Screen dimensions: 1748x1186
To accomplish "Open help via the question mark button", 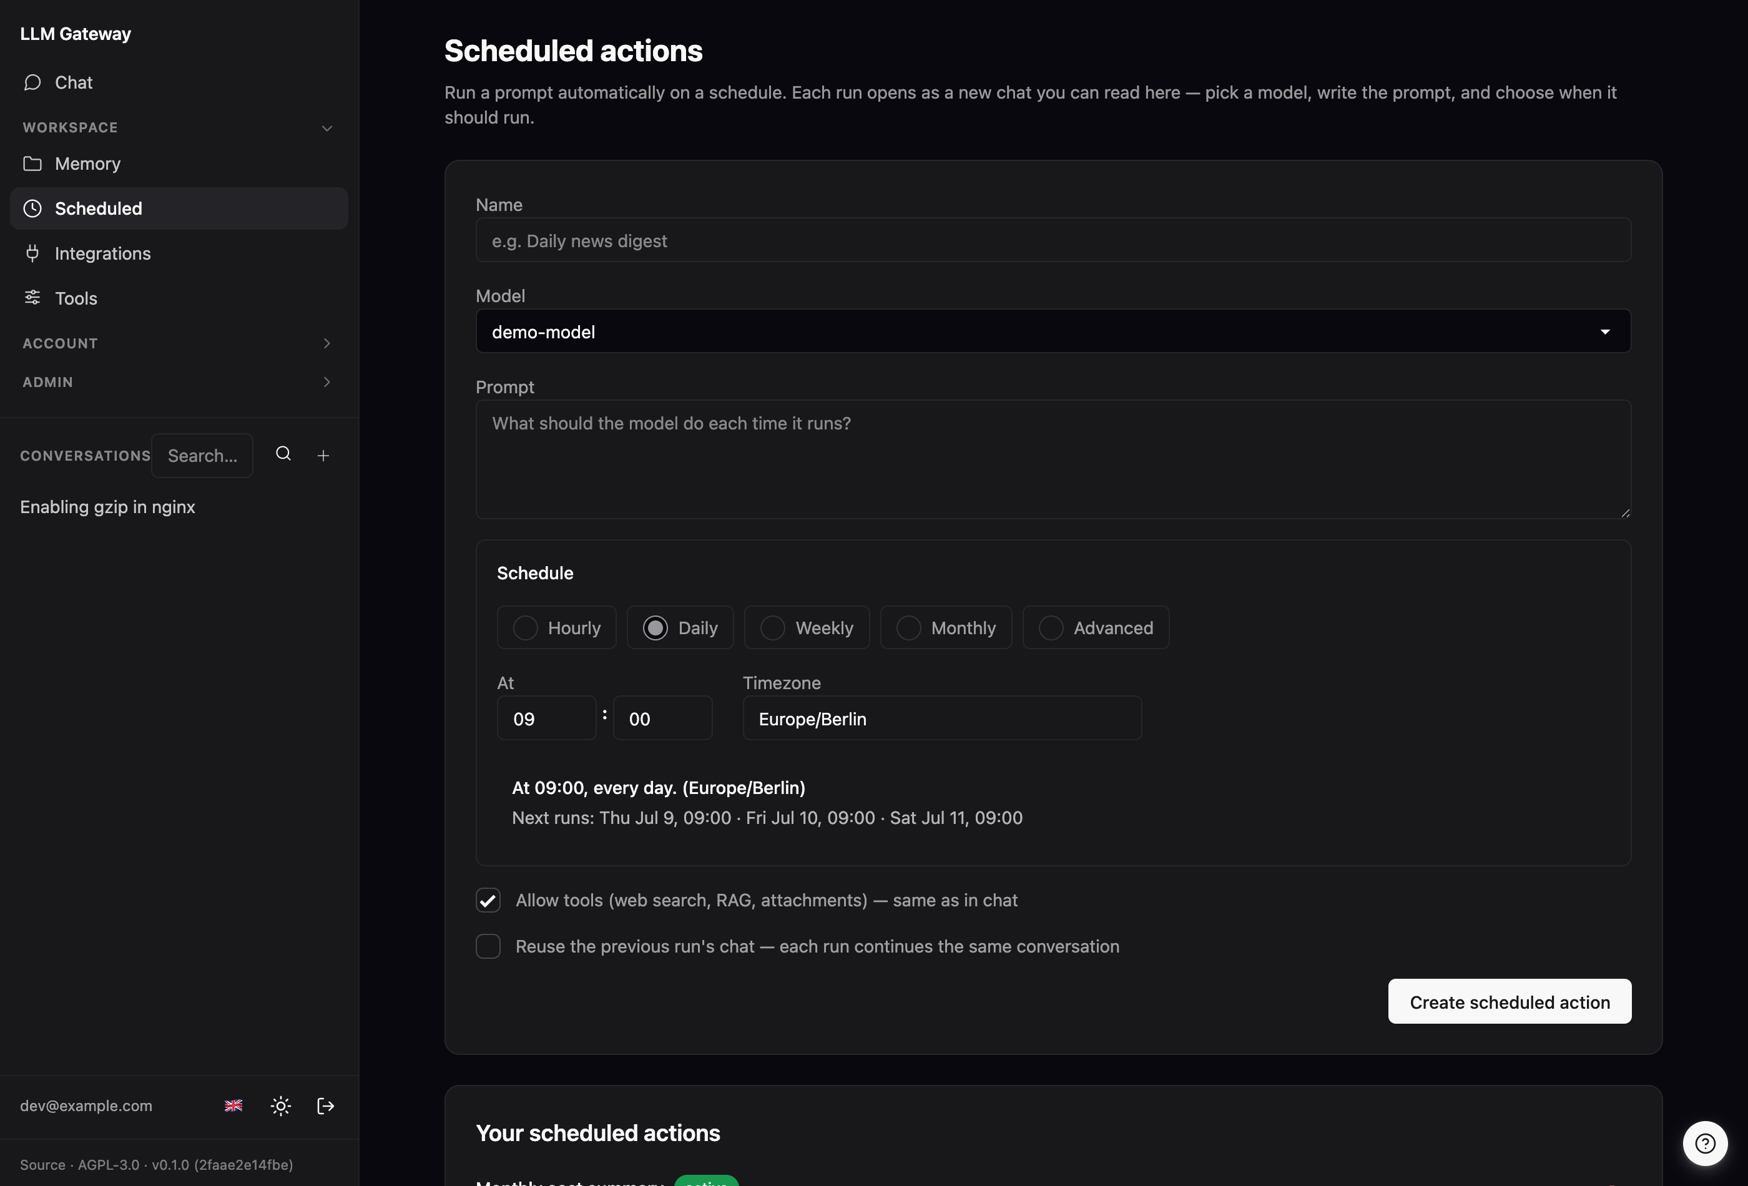I will pyautogui.click(x=1705, y=1143).
